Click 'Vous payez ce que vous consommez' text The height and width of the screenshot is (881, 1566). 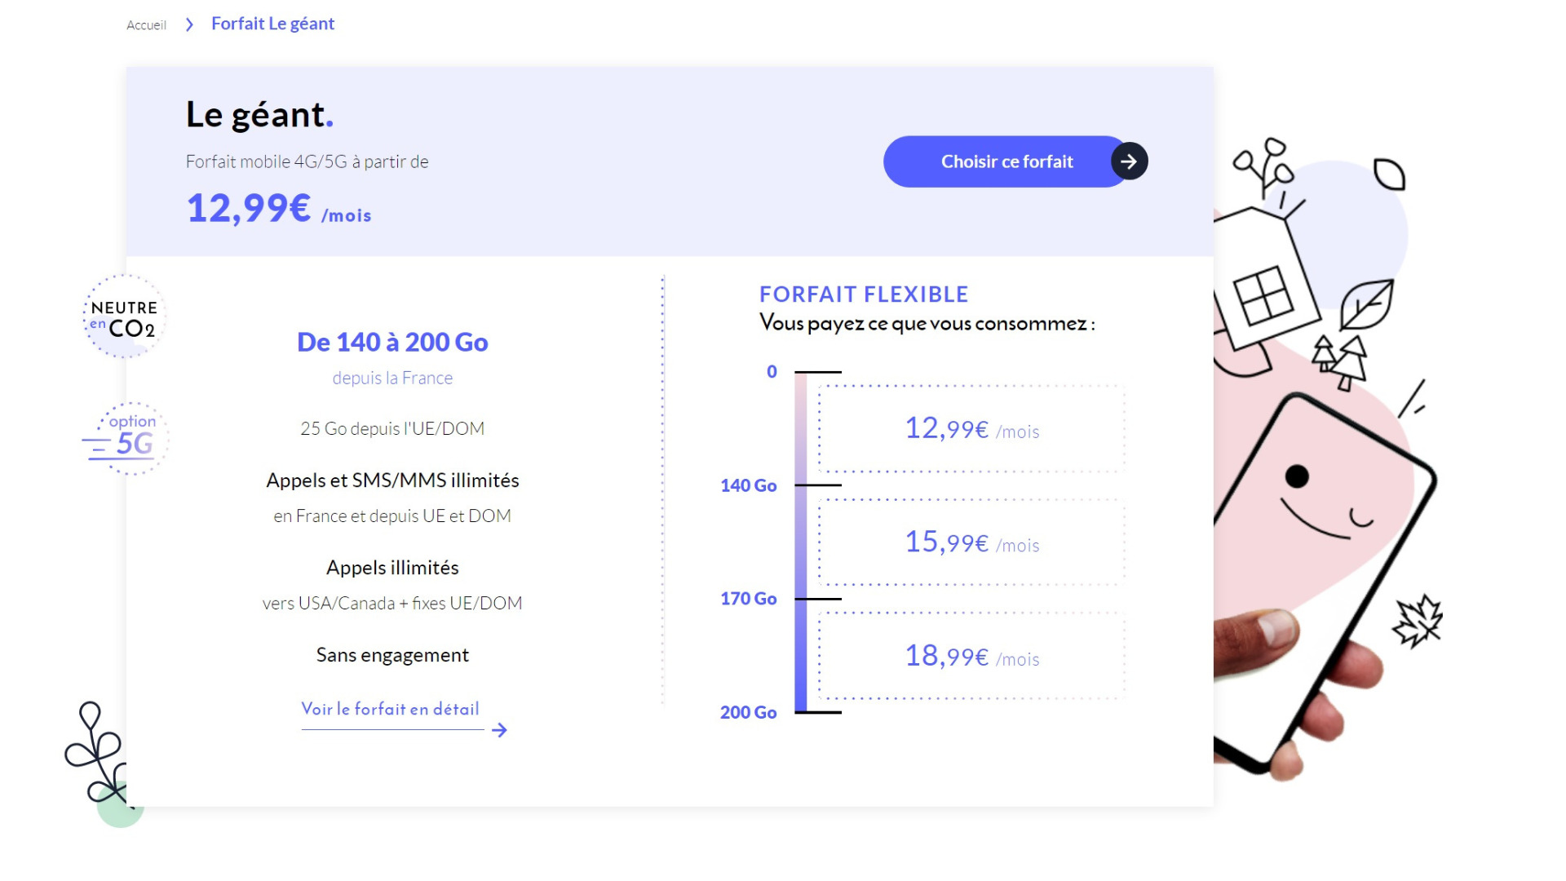[x=927, y=324]
